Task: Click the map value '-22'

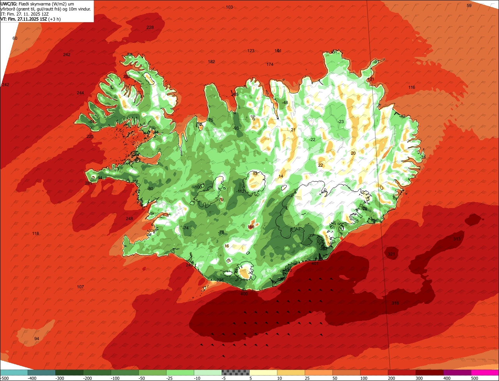Action: click(x=312, y=139)
